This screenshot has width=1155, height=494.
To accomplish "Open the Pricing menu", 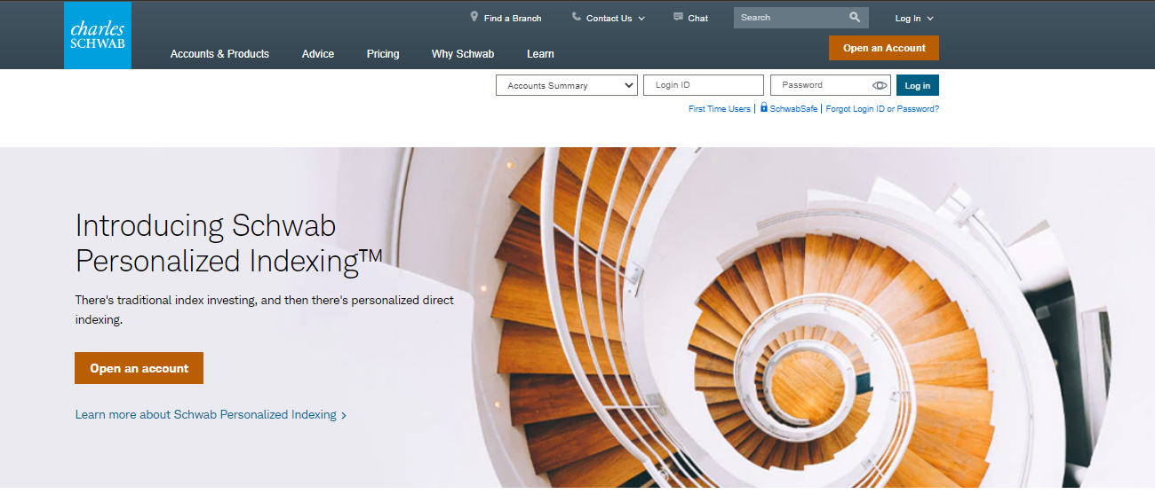I will point(383,54).
